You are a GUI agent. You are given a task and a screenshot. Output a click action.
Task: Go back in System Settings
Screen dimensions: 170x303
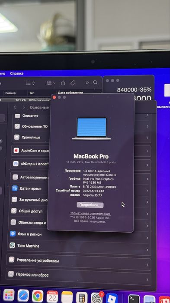click(15, 107)
